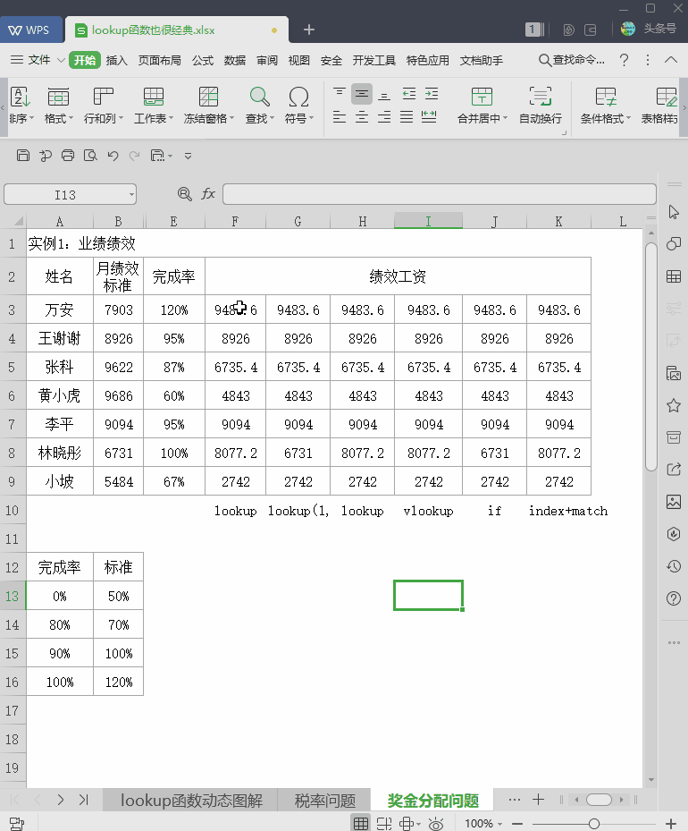Image resolution: width=688 pixels, height=831 pixels.
Task: Open the 插入 (Insert) tab
Action: pos(116,61)
